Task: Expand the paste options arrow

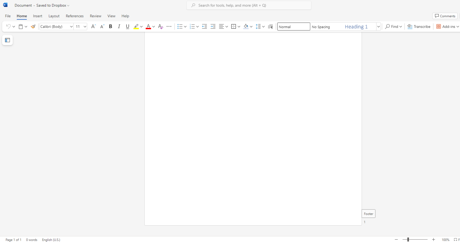Action: pos(26,27)
